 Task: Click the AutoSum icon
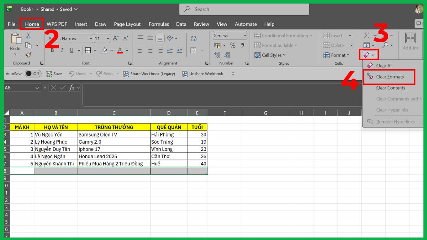366,36
